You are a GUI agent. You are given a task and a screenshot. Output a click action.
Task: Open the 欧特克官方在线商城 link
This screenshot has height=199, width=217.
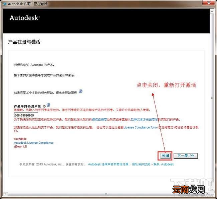[x=145, y=119]
